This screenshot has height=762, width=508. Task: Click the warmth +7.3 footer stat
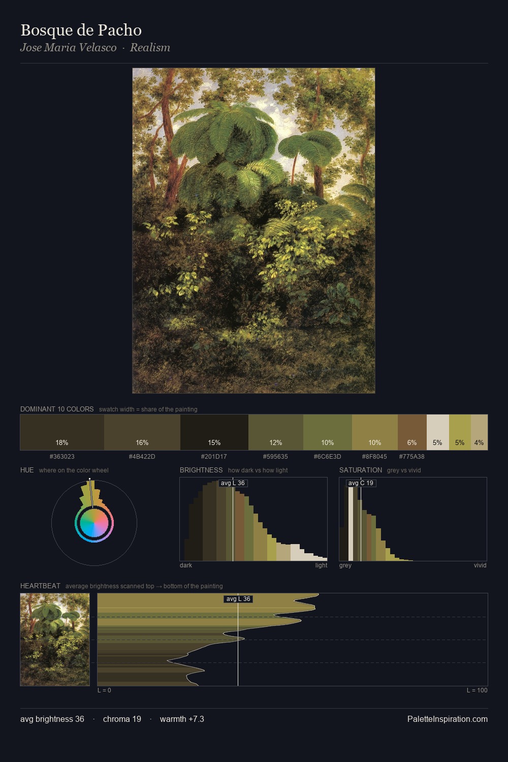(182, 719)
